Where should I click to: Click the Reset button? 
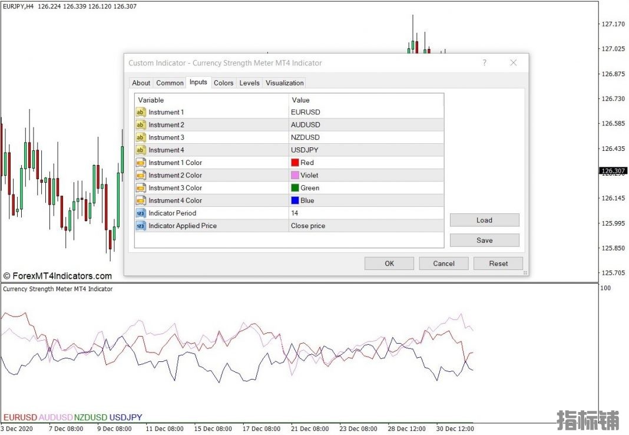498,263
